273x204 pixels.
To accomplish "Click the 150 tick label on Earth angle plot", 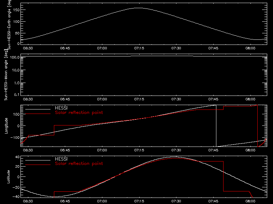I will pos(17,10).
